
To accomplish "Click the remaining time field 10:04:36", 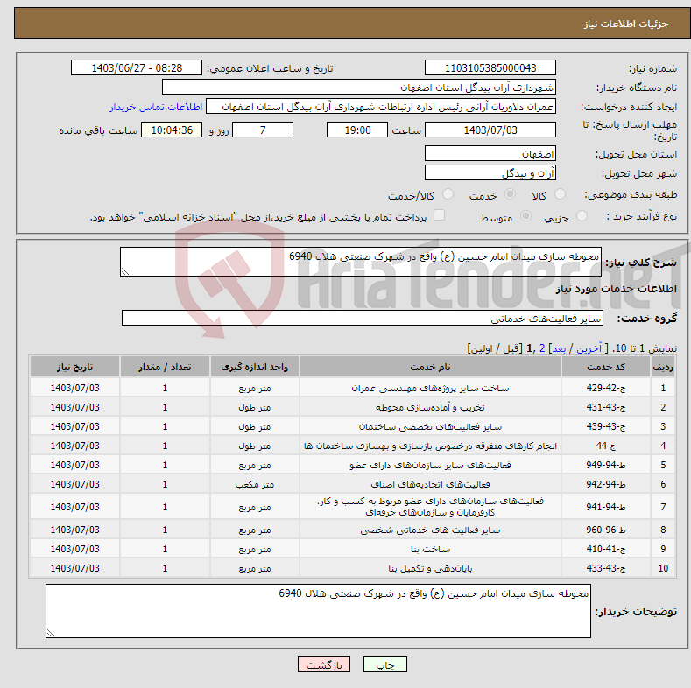I will click(x=172, y=130).
